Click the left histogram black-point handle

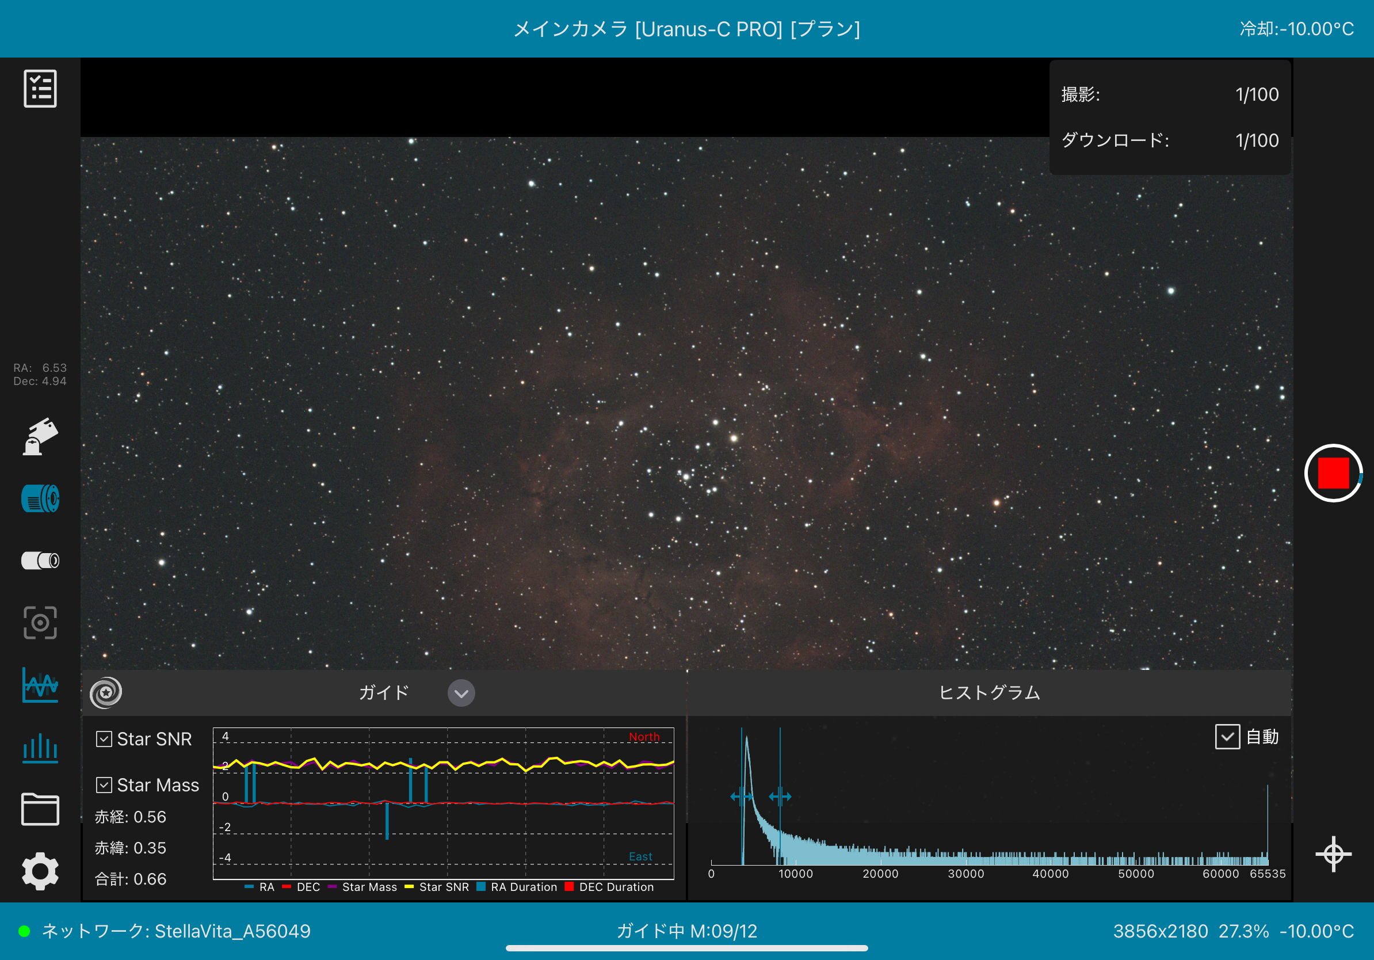pyautogui.click(x=742, y=796)
